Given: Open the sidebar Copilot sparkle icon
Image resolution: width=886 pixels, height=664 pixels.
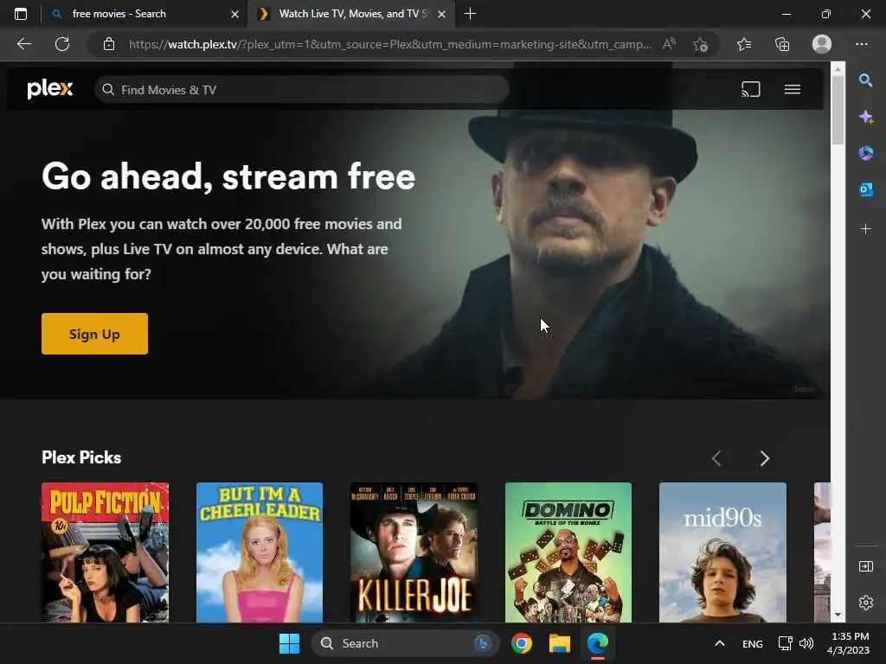Looking at the screenshot, I should pyautogui.click(x=865, y=117).
